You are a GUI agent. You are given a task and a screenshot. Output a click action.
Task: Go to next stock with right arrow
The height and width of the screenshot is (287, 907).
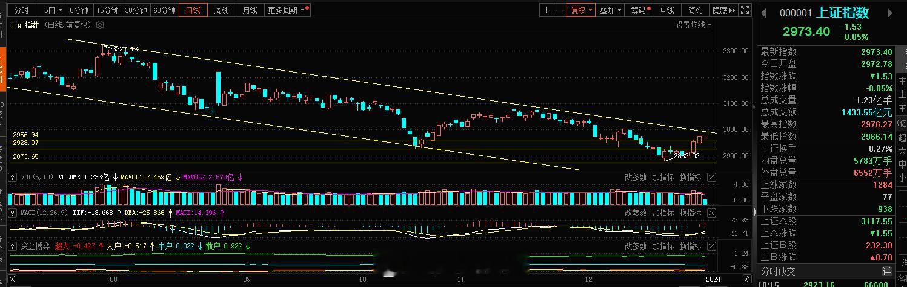[x=890, y=13]
